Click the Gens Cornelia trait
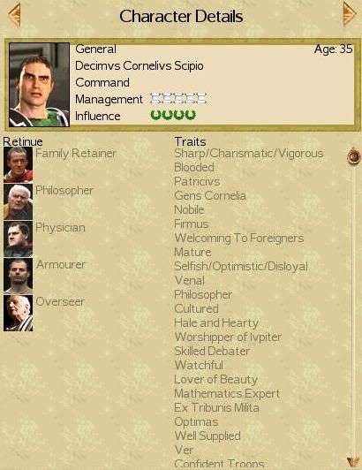This screenshot has width=362, height=470. (210, 196)
